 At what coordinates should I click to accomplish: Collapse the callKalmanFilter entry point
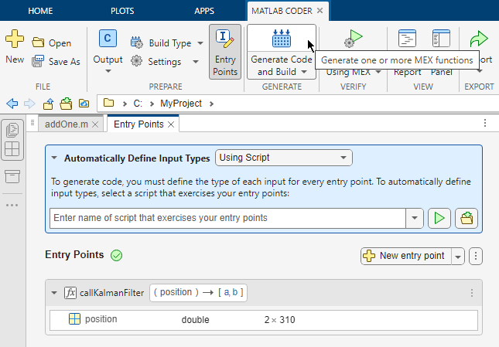coord(54,293)
